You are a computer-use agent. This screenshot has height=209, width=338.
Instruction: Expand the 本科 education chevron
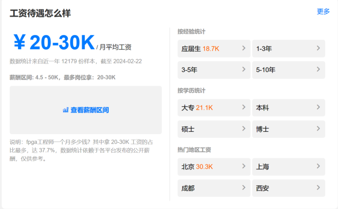318,107
